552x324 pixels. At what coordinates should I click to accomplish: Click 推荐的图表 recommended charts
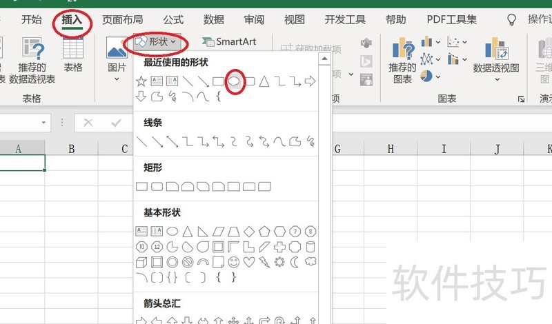(402, 61)
